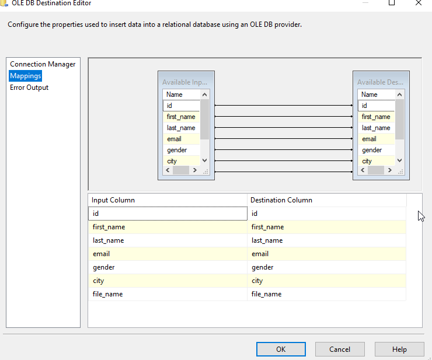432x360 pixels.
Task: Click the Destination Column grid header
Action: click(327, 200)
